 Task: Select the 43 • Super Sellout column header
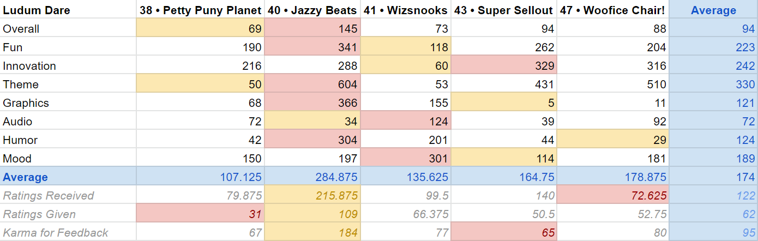tap(504, 10)
